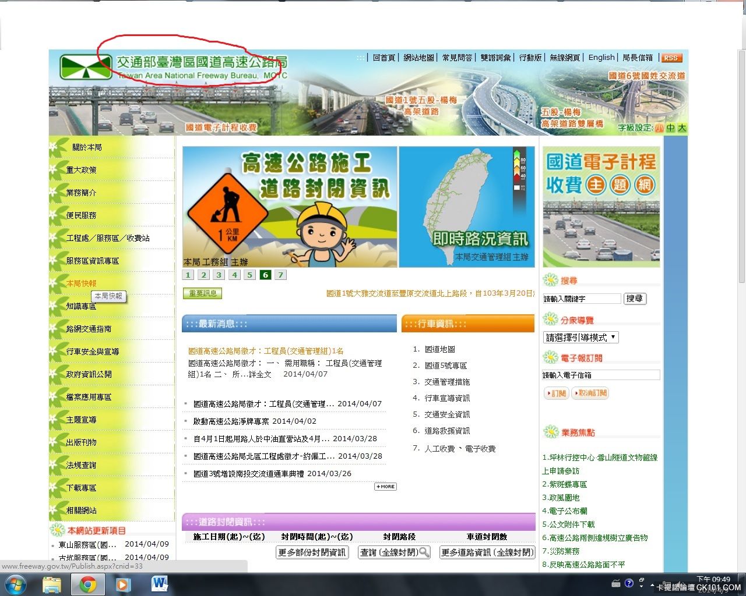Screen dimensions: 746x596
Task: Open Windows Start menu orb
Action: (15, 584)
